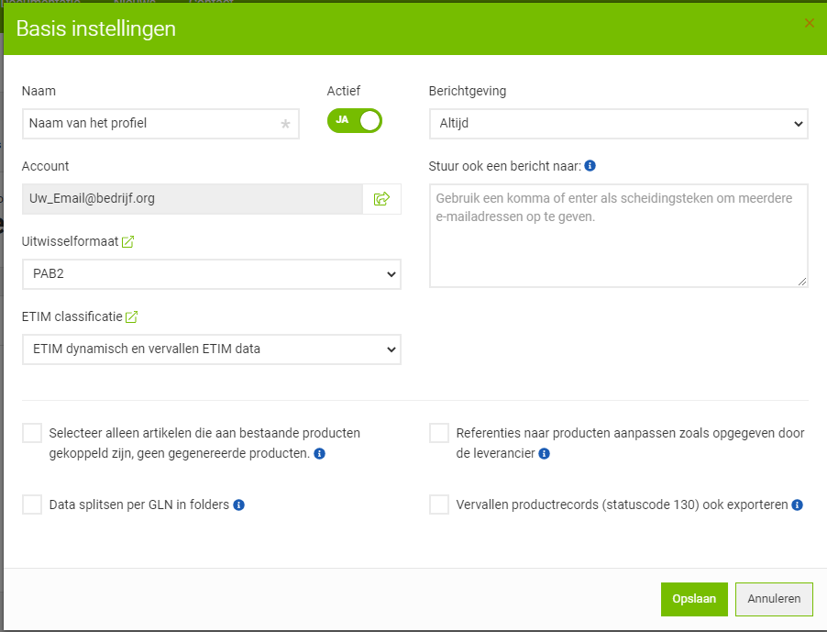Enable 'Referenties naar producten aanpassen' option
Viewport: 827px width, 632px height.
(x=438, y=432)
